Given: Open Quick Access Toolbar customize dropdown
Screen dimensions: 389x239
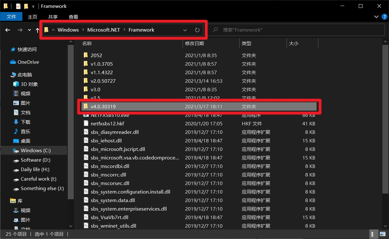Looking at the screenshot, I should tap(33, 6).
